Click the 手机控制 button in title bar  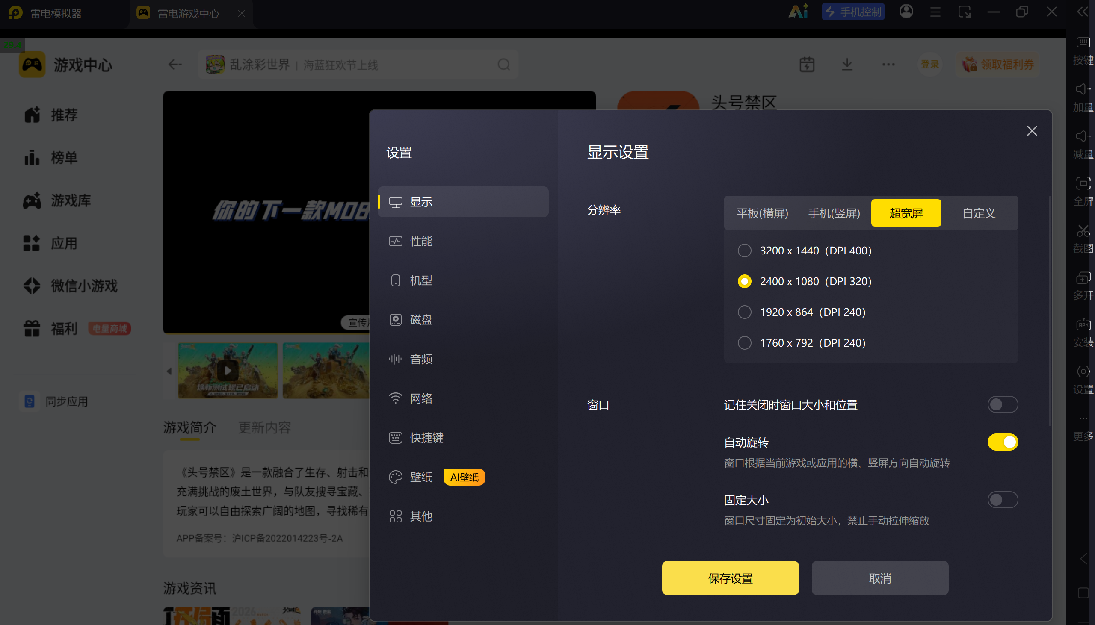(853, 12)
